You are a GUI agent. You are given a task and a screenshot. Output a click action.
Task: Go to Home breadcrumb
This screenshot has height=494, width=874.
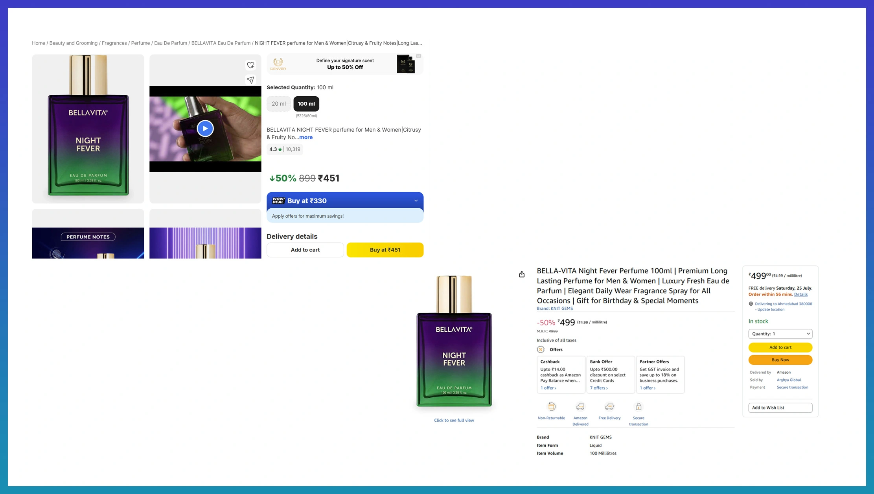tap(39, 43)
